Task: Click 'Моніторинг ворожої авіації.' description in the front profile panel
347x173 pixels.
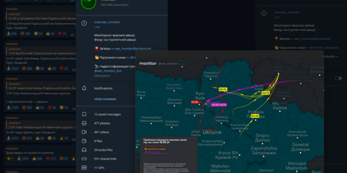Action: [115, 35]
